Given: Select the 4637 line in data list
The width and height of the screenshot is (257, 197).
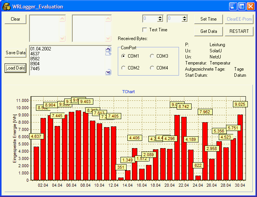Looking at the screenshot, I should [x=35, y=54].
